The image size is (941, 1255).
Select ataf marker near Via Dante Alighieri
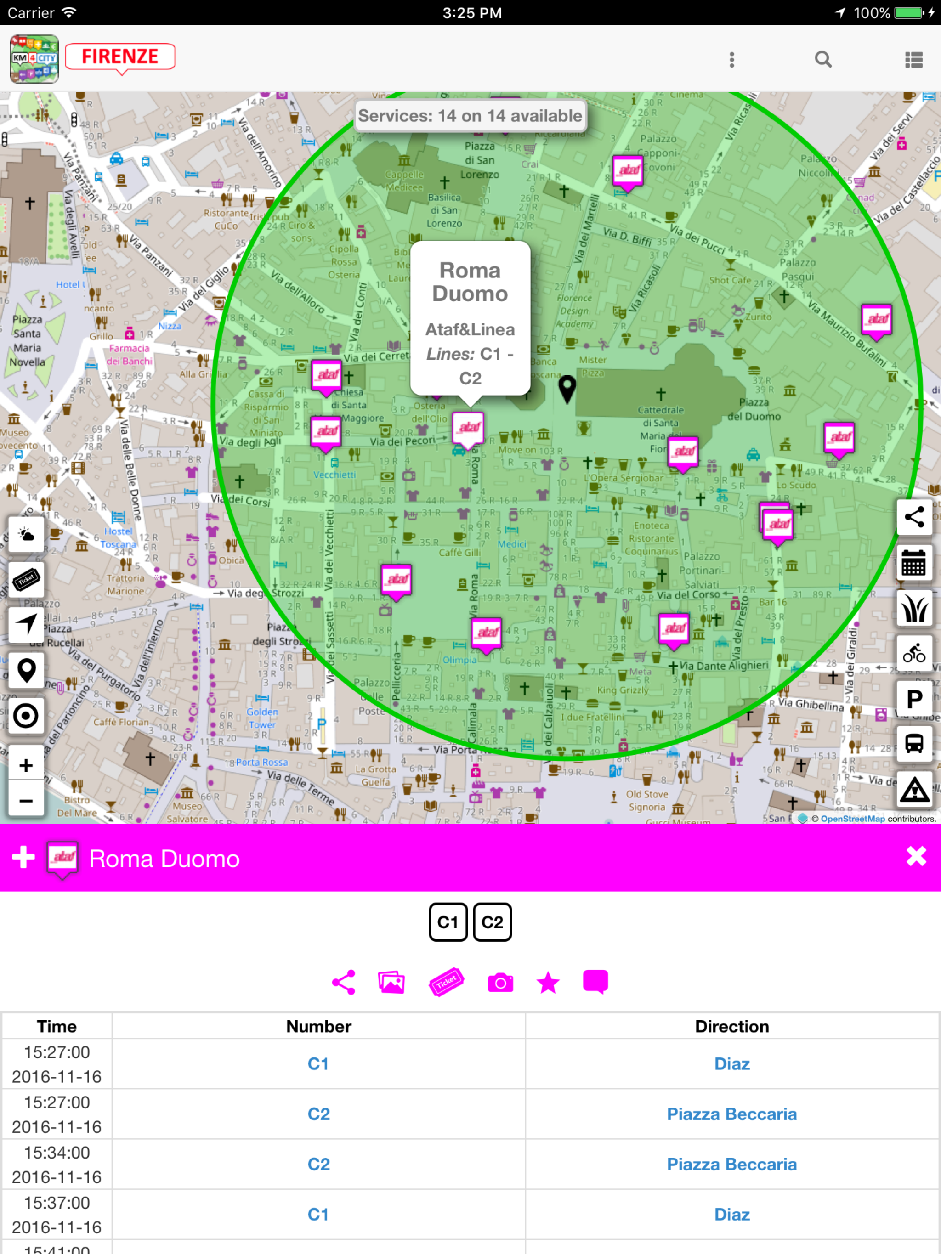point(674,631)
